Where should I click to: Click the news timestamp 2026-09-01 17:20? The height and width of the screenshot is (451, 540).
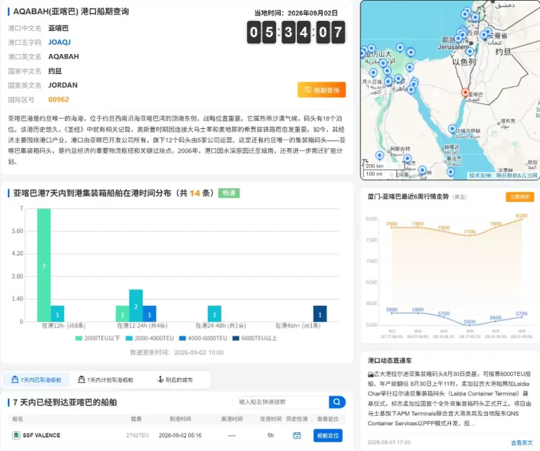[x=389, y=442]
